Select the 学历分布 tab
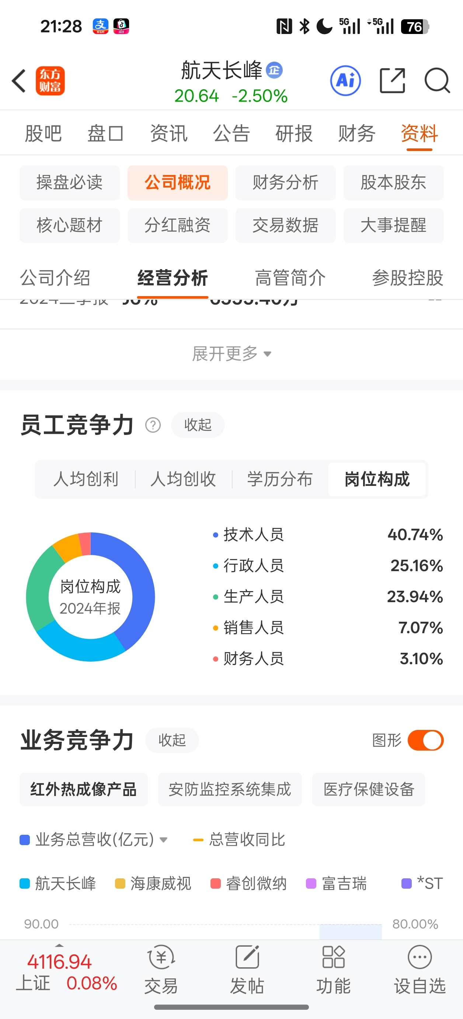Image resolution: width=463 pixels, height=1019 pixels. click(x=280, y=479)
